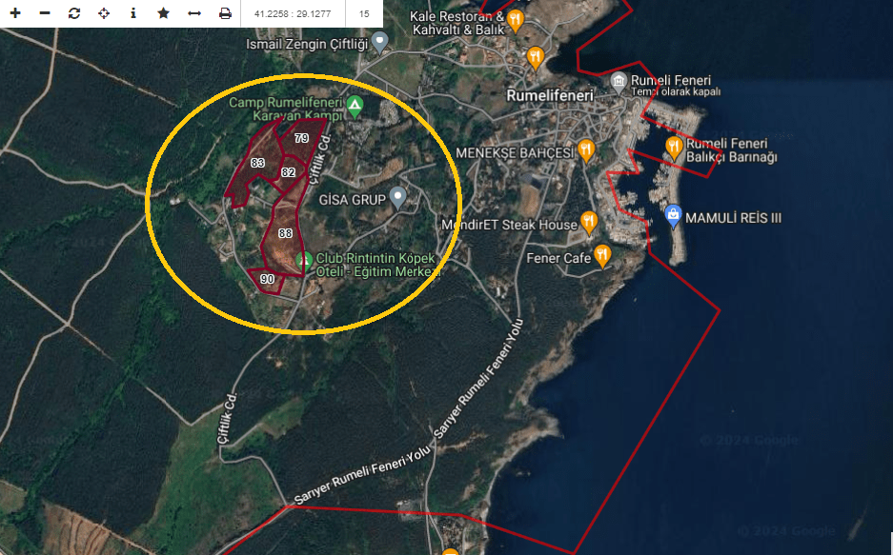This screenshot has height=555, width=893.
Task: Print the map using the printer icon
Action: tap(225, 13)
